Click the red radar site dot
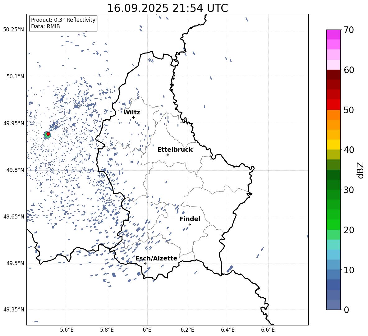Viewport: 368px width, 336px height. pos(48,134)
